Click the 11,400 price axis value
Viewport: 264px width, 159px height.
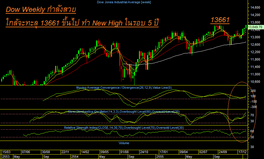255,67
